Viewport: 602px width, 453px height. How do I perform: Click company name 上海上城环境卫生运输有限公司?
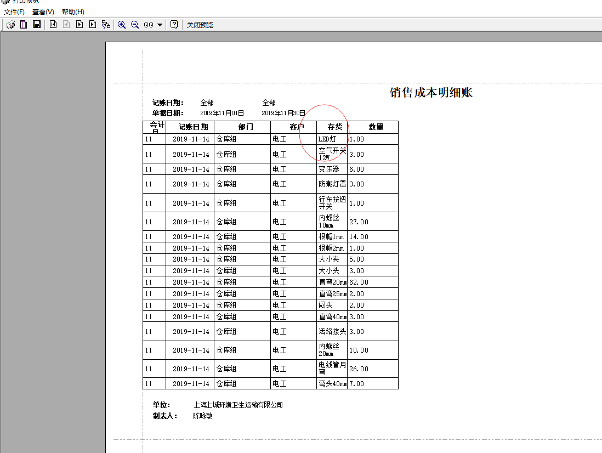pos(238,405)
